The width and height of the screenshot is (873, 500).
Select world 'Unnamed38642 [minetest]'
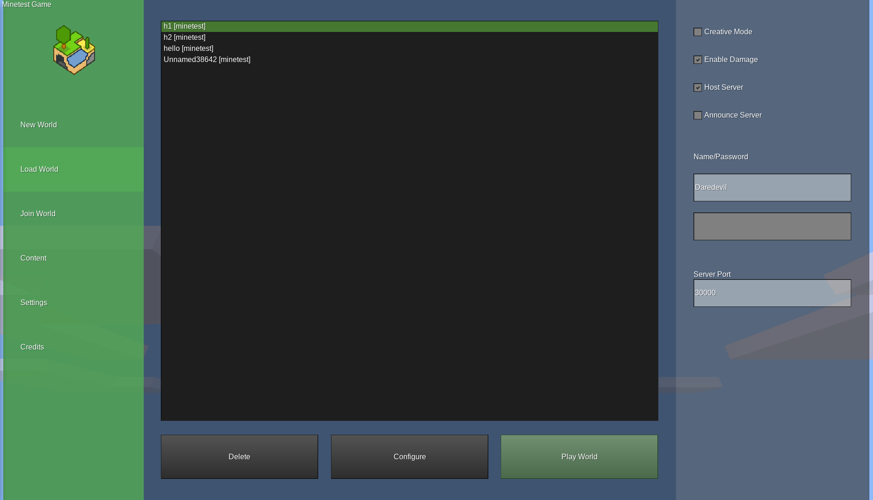tap(409, 60)
